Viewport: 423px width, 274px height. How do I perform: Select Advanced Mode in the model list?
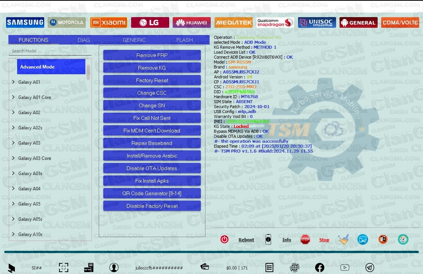click(51, 67)
